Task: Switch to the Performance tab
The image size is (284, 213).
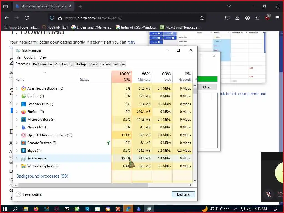Action: coord(42,64)
